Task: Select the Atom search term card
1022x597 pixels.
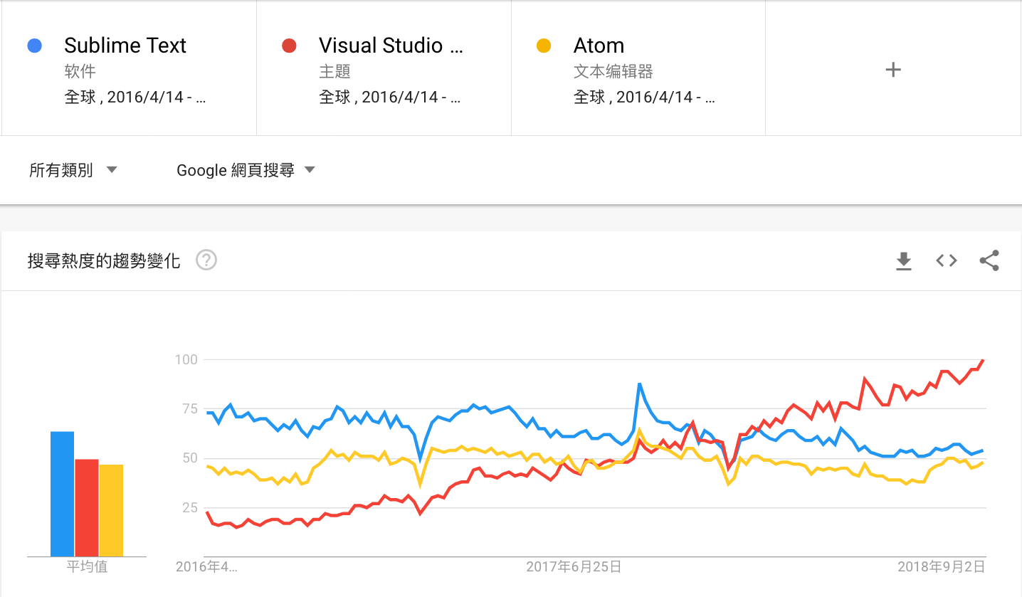Action: tap(638, 69)
